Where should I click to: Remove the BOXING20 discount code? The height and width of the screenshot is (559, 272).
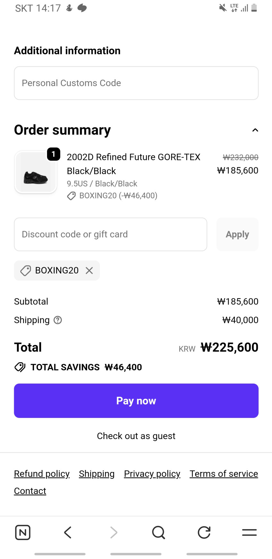(x=89, y=271)
